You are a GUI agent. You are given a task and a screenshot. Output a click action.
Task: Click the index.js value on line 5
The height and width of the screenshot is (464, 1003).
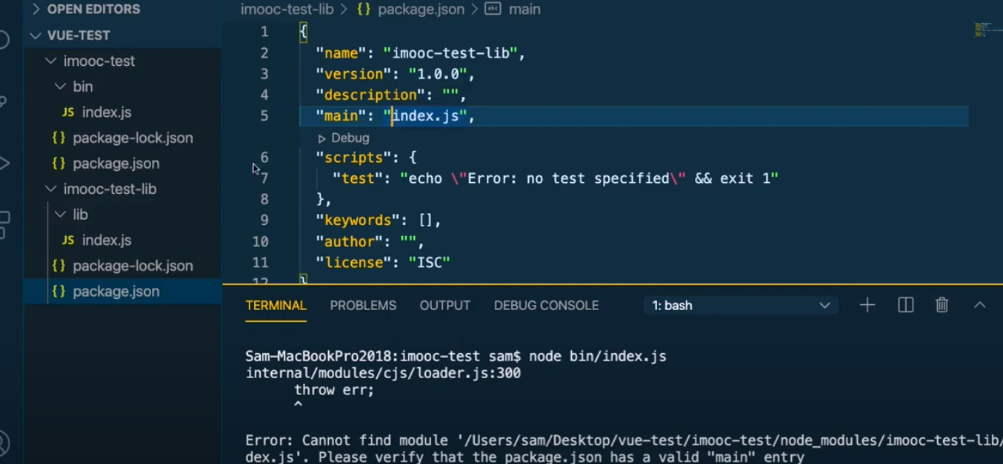pos(426,115)
